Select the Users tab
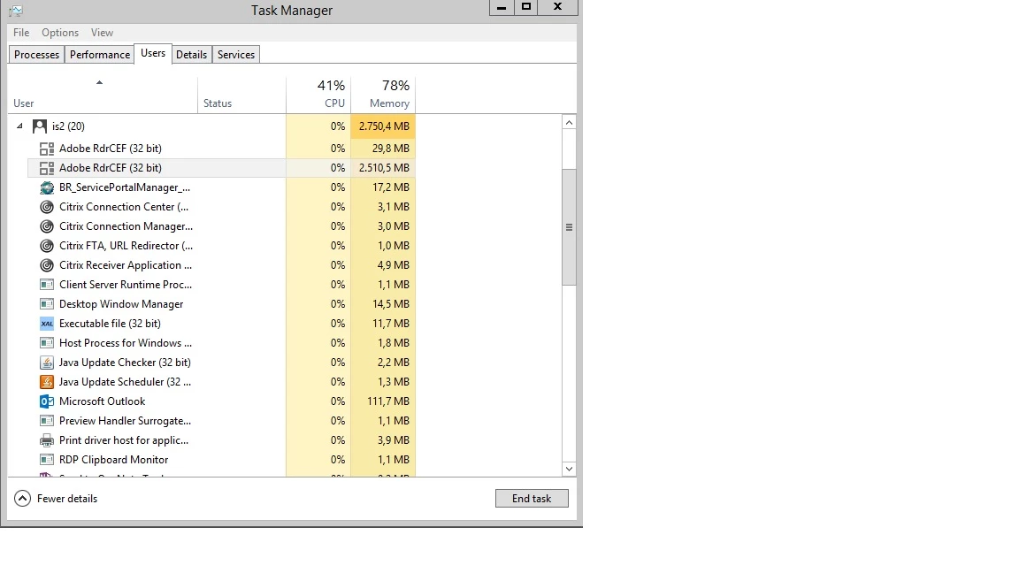Image resolution: width=1019 pixels, height=573 pixels. (153, 53)
